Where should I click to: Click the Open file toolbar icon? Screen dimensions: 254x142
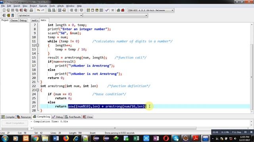[8, 10]
